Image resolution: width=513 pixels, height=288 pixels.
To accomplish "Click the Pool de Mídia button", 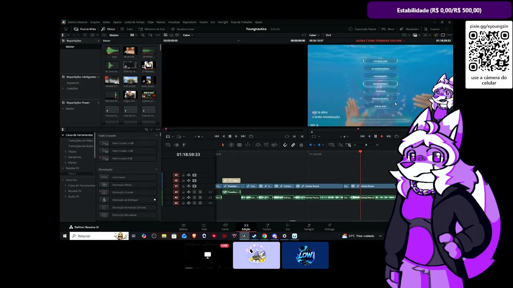I will 85,29.
